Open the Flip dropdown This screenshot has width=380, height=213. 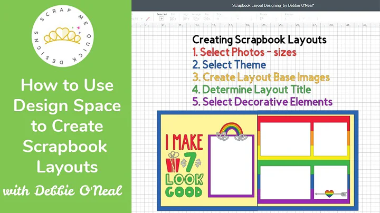point(206,19)
